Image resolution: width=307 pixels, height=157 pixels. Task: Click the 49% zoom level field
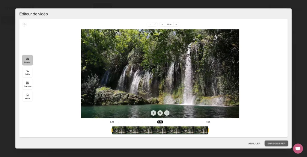[169, 24]
